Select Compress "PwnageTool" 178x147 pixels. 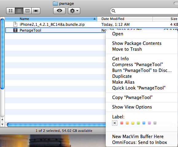tap(142, 65)
